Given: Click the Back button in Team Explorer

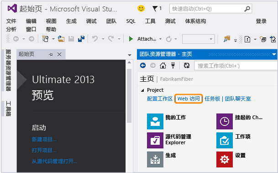Looking at the screenshot, I should (143, 66).
